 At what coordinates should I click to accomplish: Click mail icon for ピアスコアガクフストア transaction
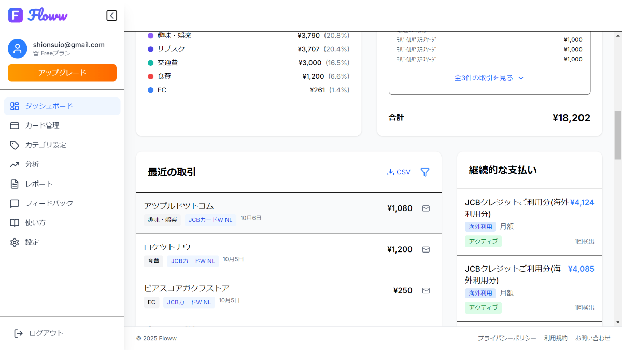coord(426,290)
